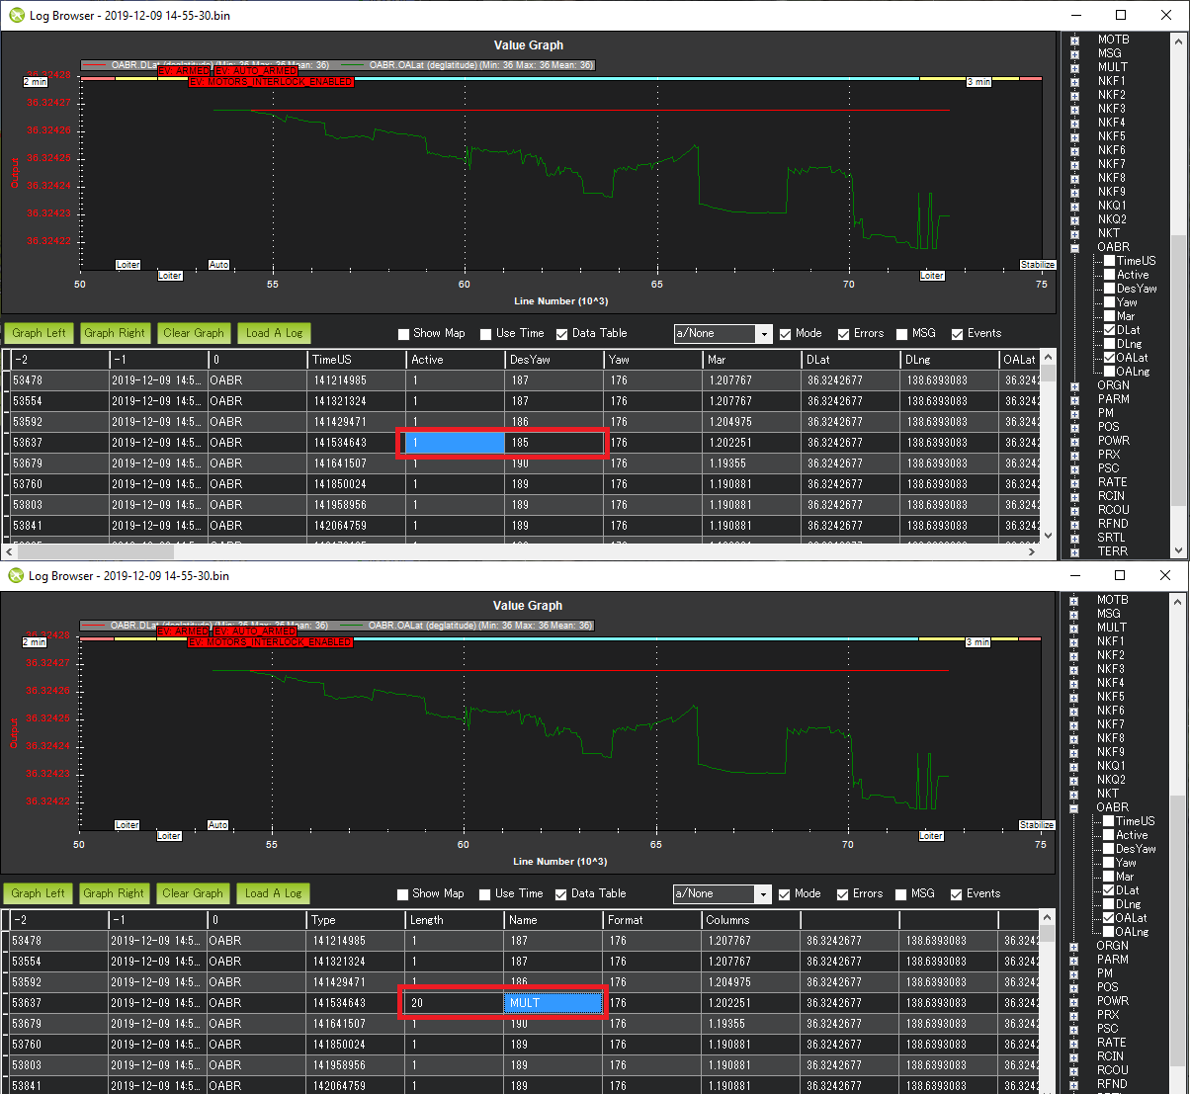Click the Length column header in bottom table
The height and width of the screenshot is (1094, 1190).
click(x=455, y=920)
